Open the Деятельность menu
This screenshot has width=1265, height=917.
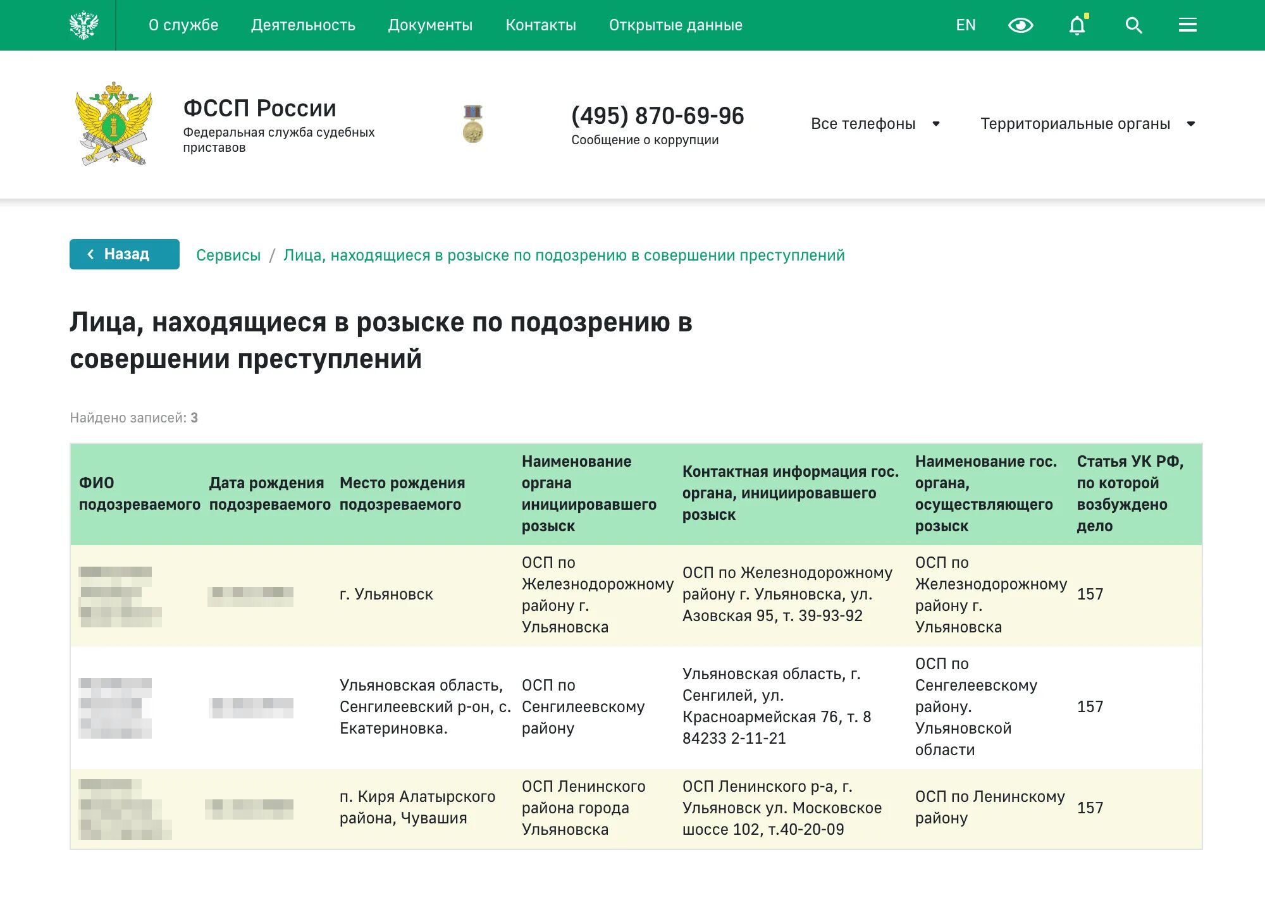303,25
